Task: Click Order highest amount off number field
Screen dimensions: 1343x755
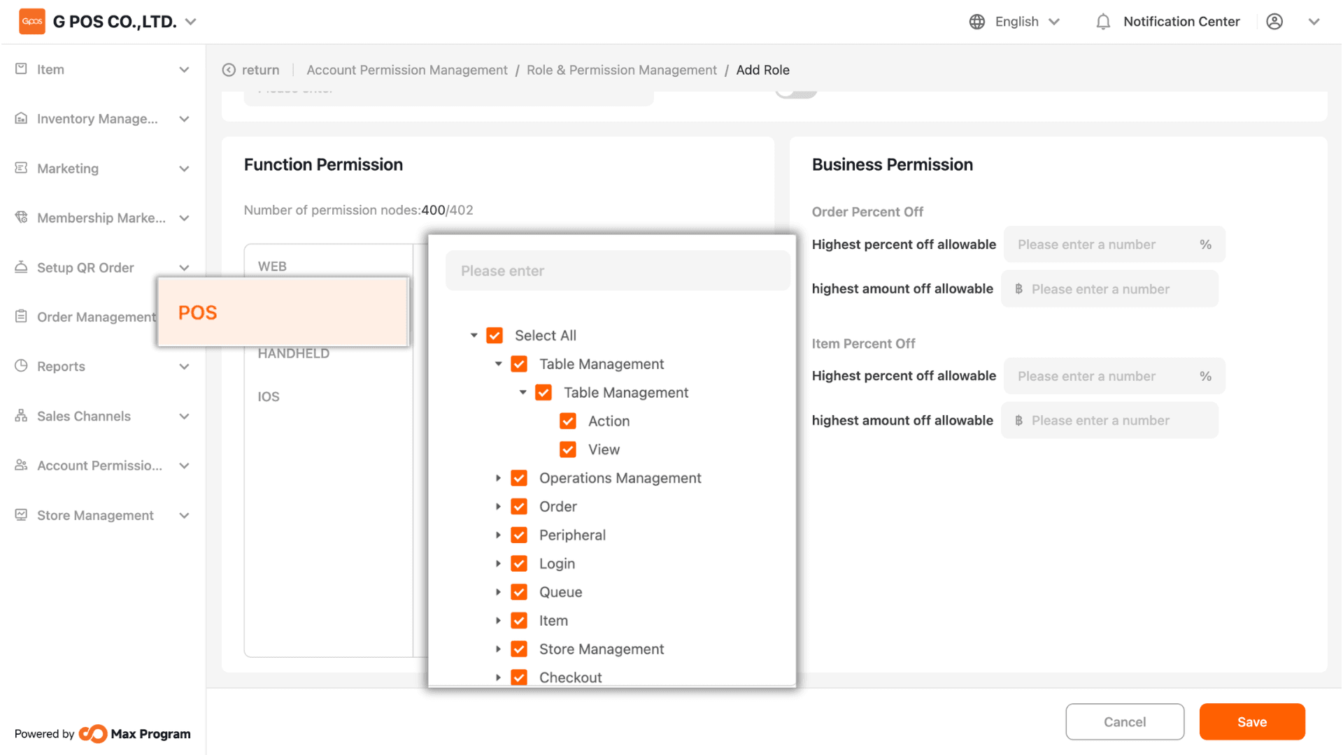Action: [1109, 289]
